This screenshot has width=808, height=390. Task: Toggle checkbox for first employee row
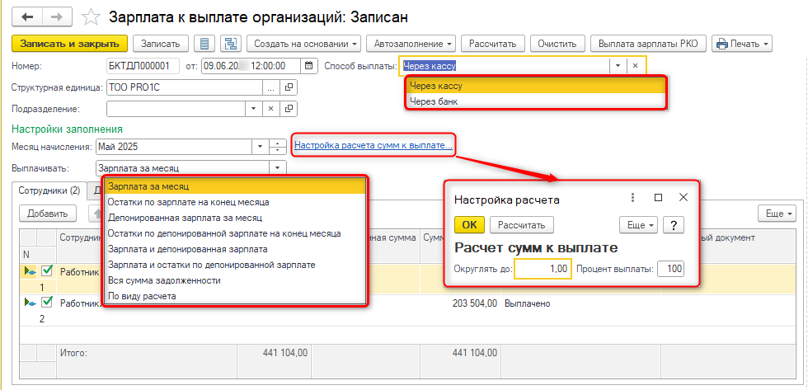pyautogui.click(x=47, y=271)
